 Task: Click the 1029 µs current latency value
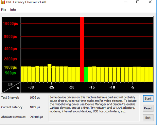click(35, 107)
